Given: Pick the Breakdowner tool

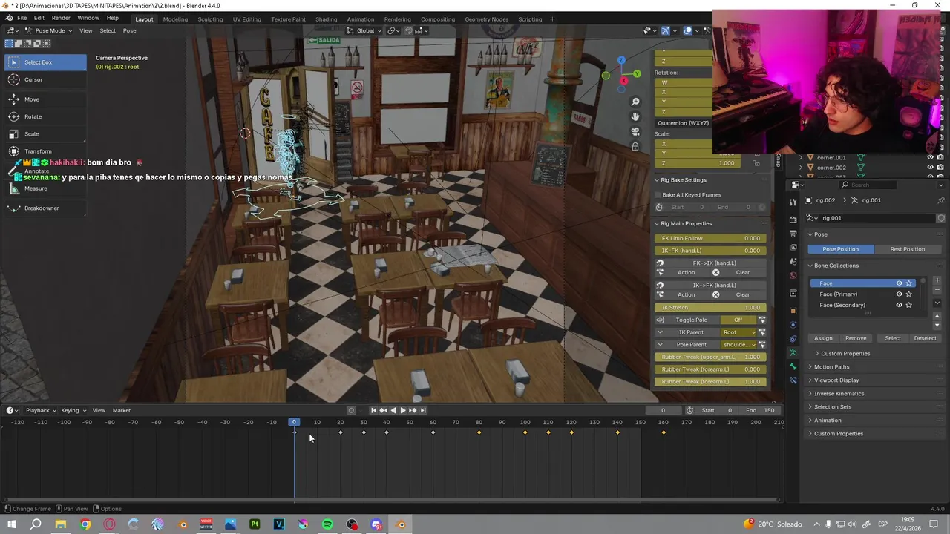Looking at the screenshot, I should click(x=45, y=208).
